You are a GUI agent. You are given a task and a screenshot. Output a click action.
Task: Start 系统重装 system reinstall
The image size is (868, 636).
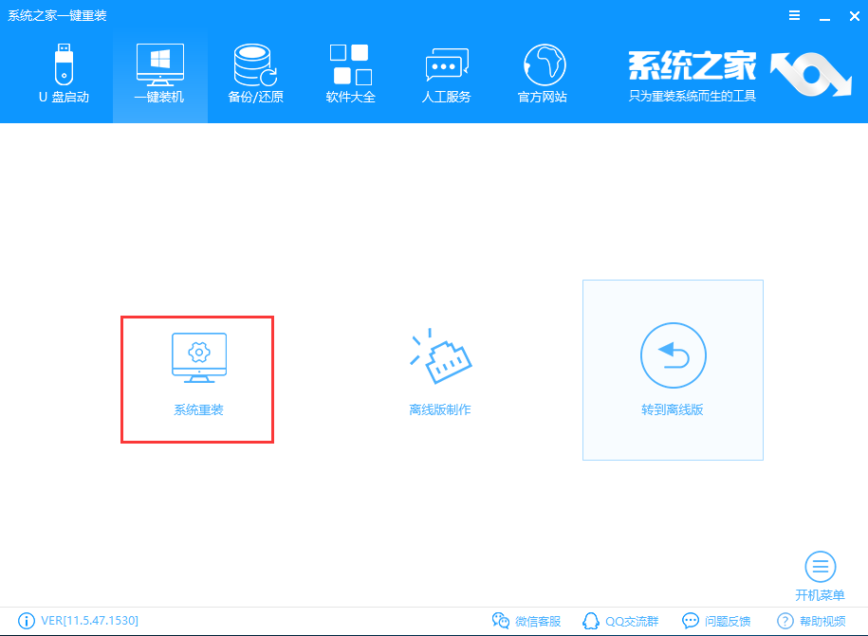point(196,379)
